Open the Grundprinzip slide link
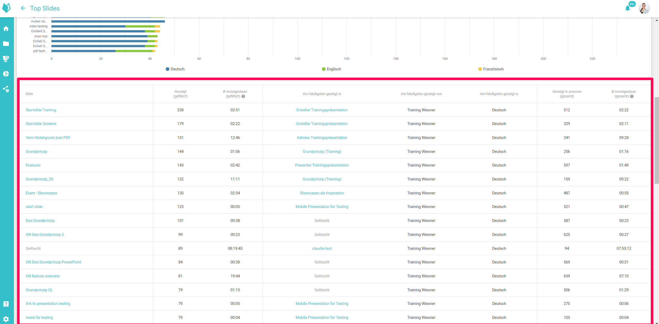The image size is (659, 324). [x=36, y=152]
